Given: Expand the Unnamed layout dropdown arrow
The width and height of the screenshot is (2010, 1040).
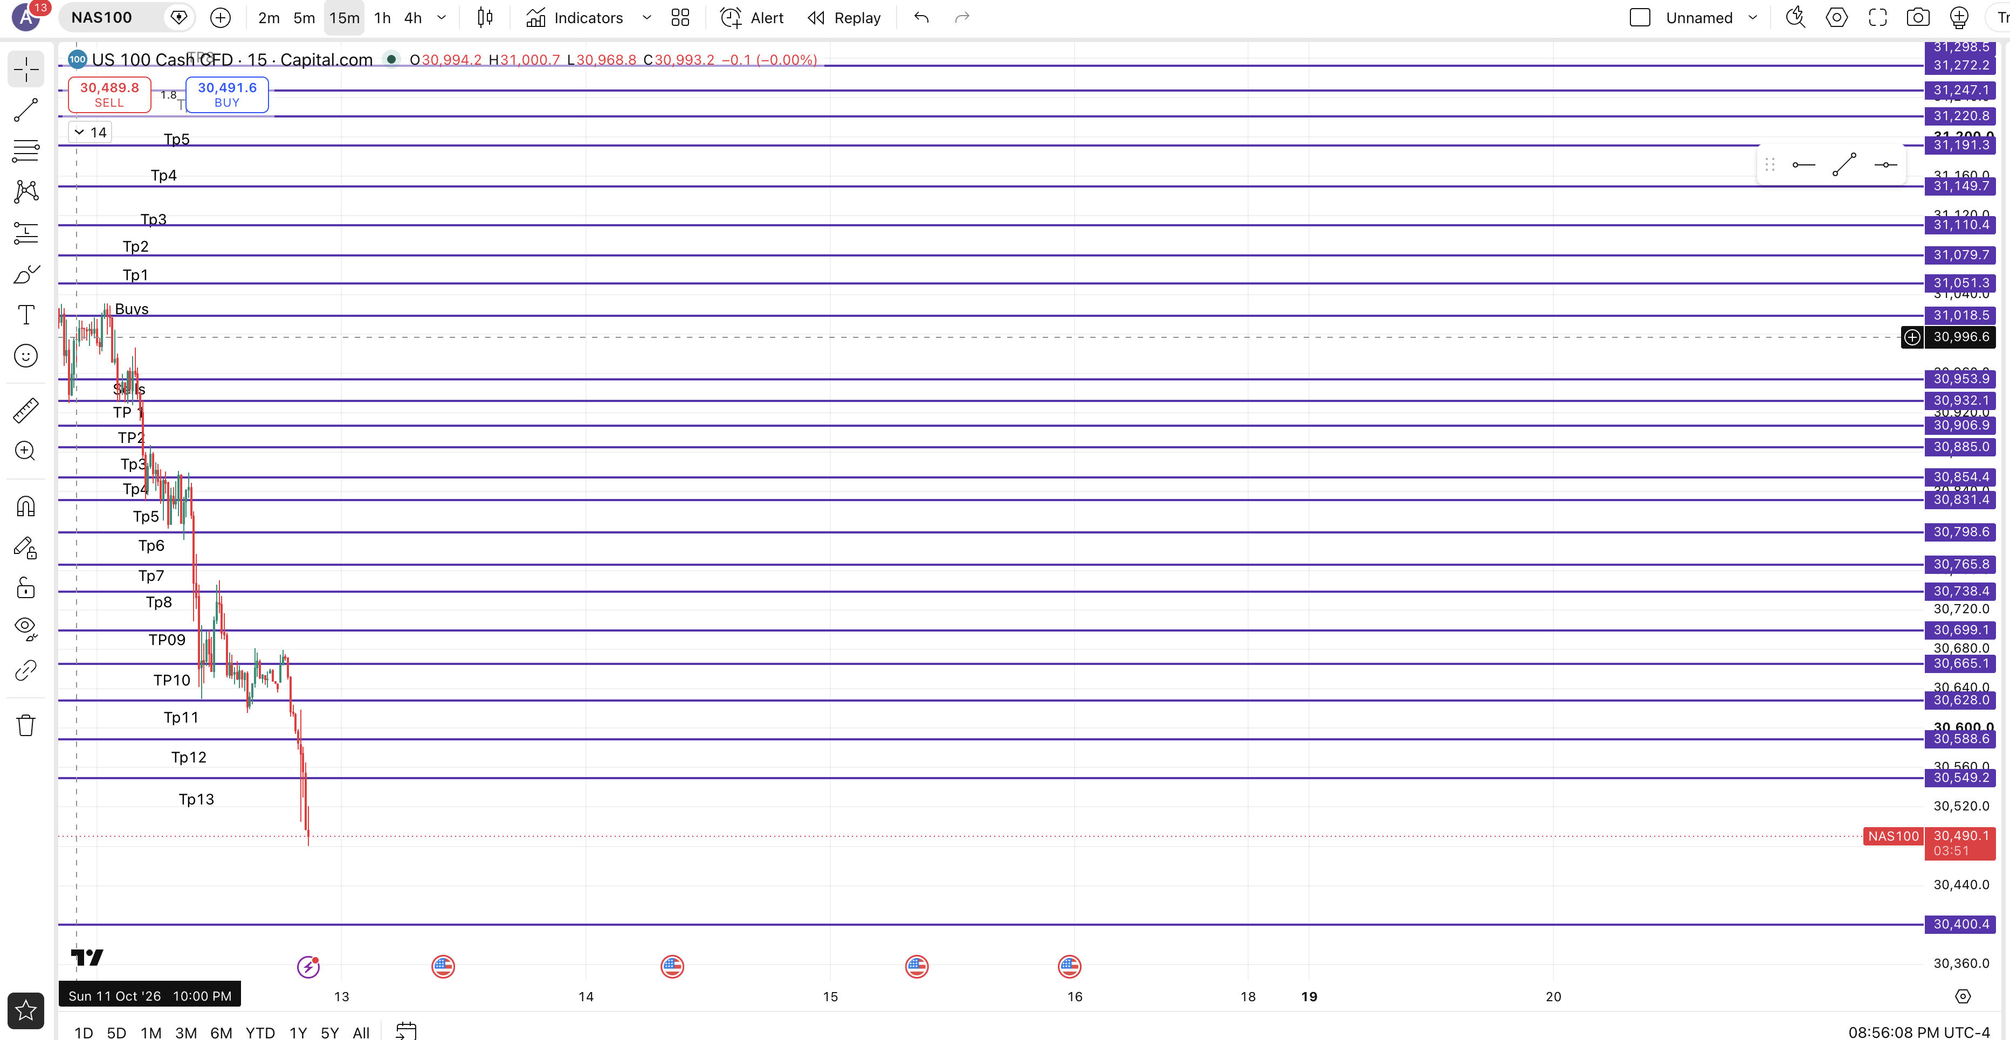Looking at the screenshot, I should 1753,17.
